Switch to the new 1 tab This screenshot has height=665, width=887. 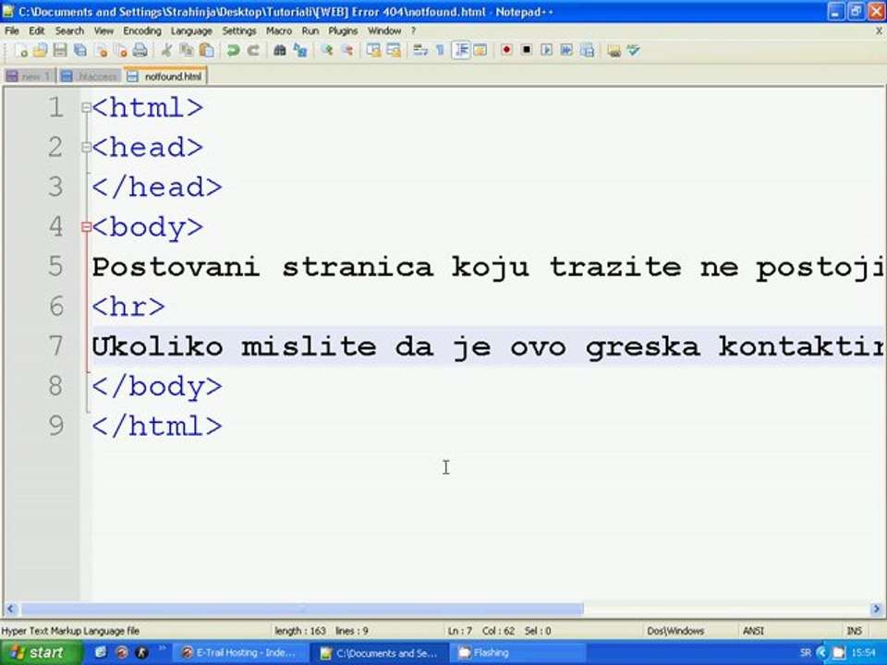[x=29, y=76]
